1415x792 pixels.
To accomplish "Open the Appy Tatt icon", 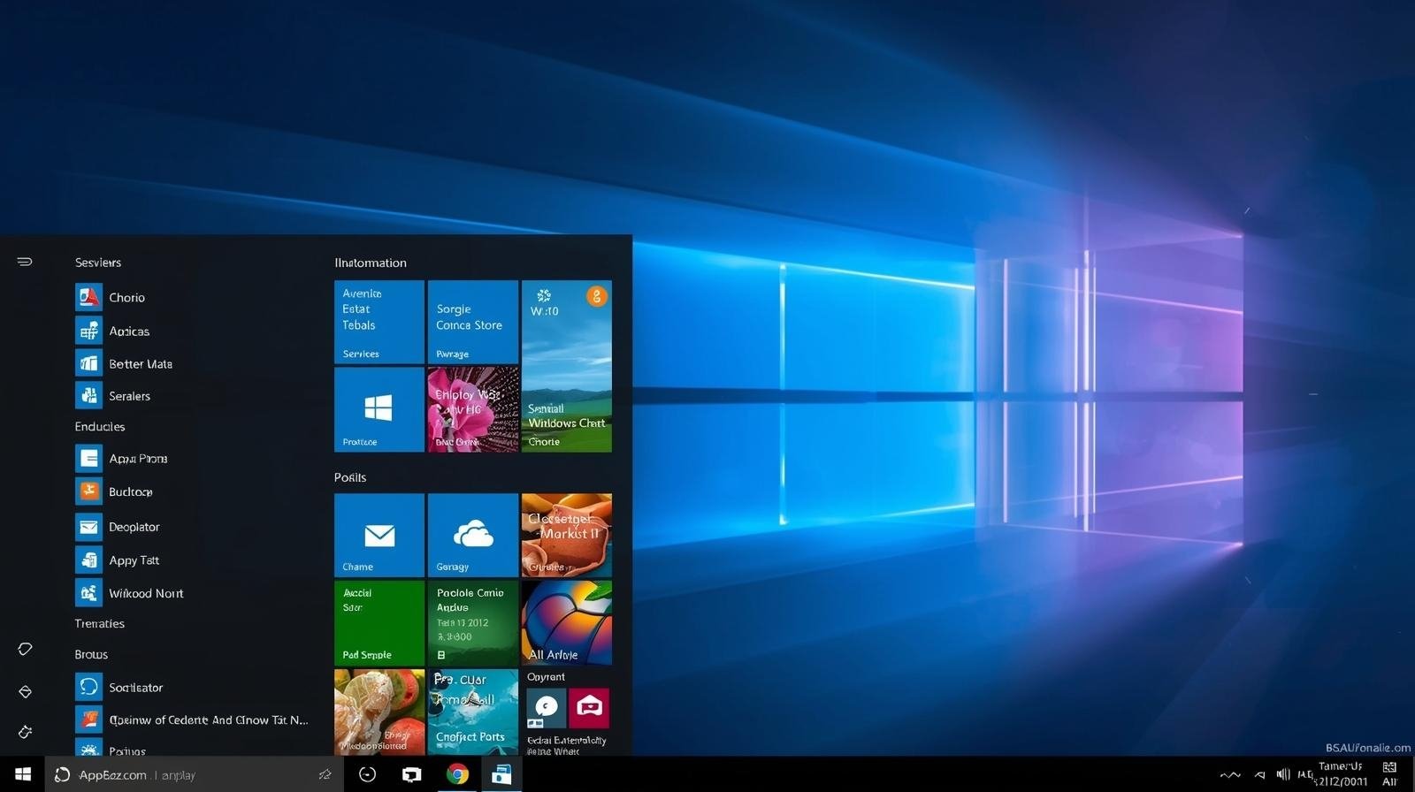I will pos(88,560).
